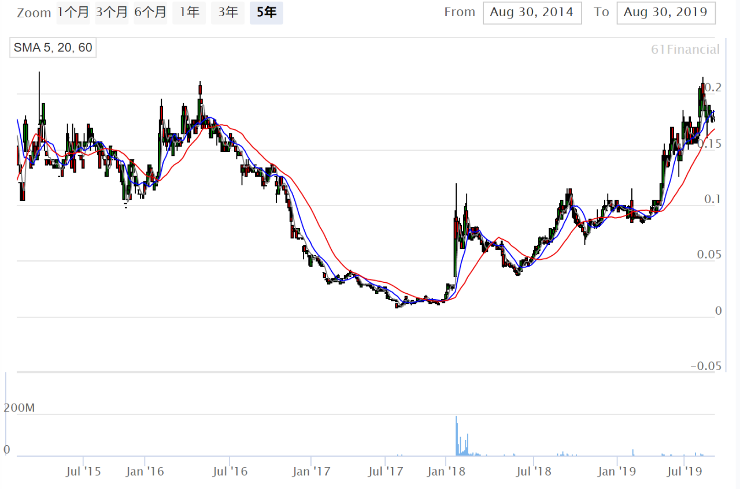Image resolution: width=740 pixels, height=489 pixels.
Task: Select the 3个月 zoom range
Action: tap(112, 13)
